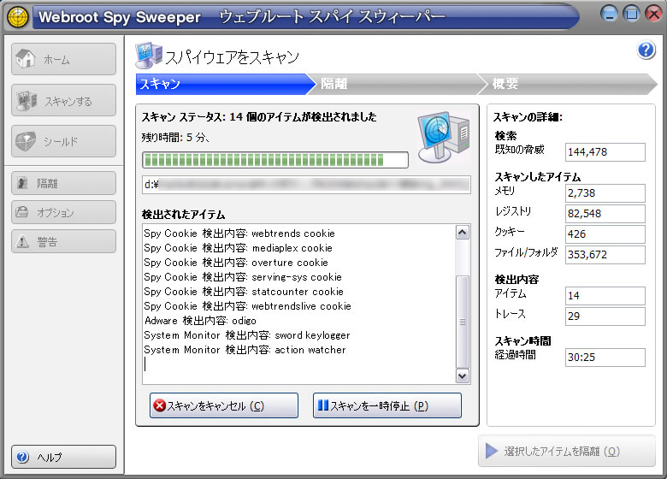Click the question icon on ヘルプ button

coord(22,457)
